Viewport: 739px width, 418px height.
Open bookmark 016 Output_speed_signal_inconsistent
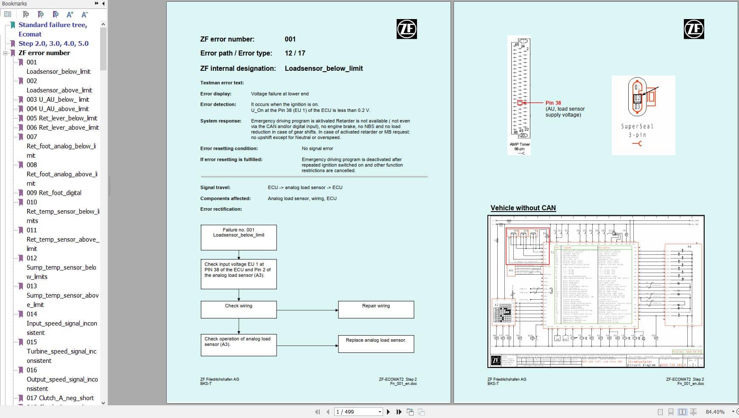(62, 379)
